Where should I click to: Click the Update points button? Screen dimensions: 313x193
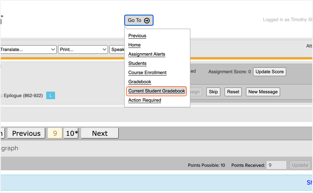[300, 165]
